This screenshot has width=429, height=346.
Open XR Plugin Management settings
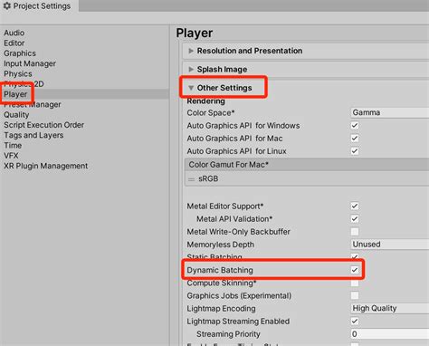click(45, 166)
